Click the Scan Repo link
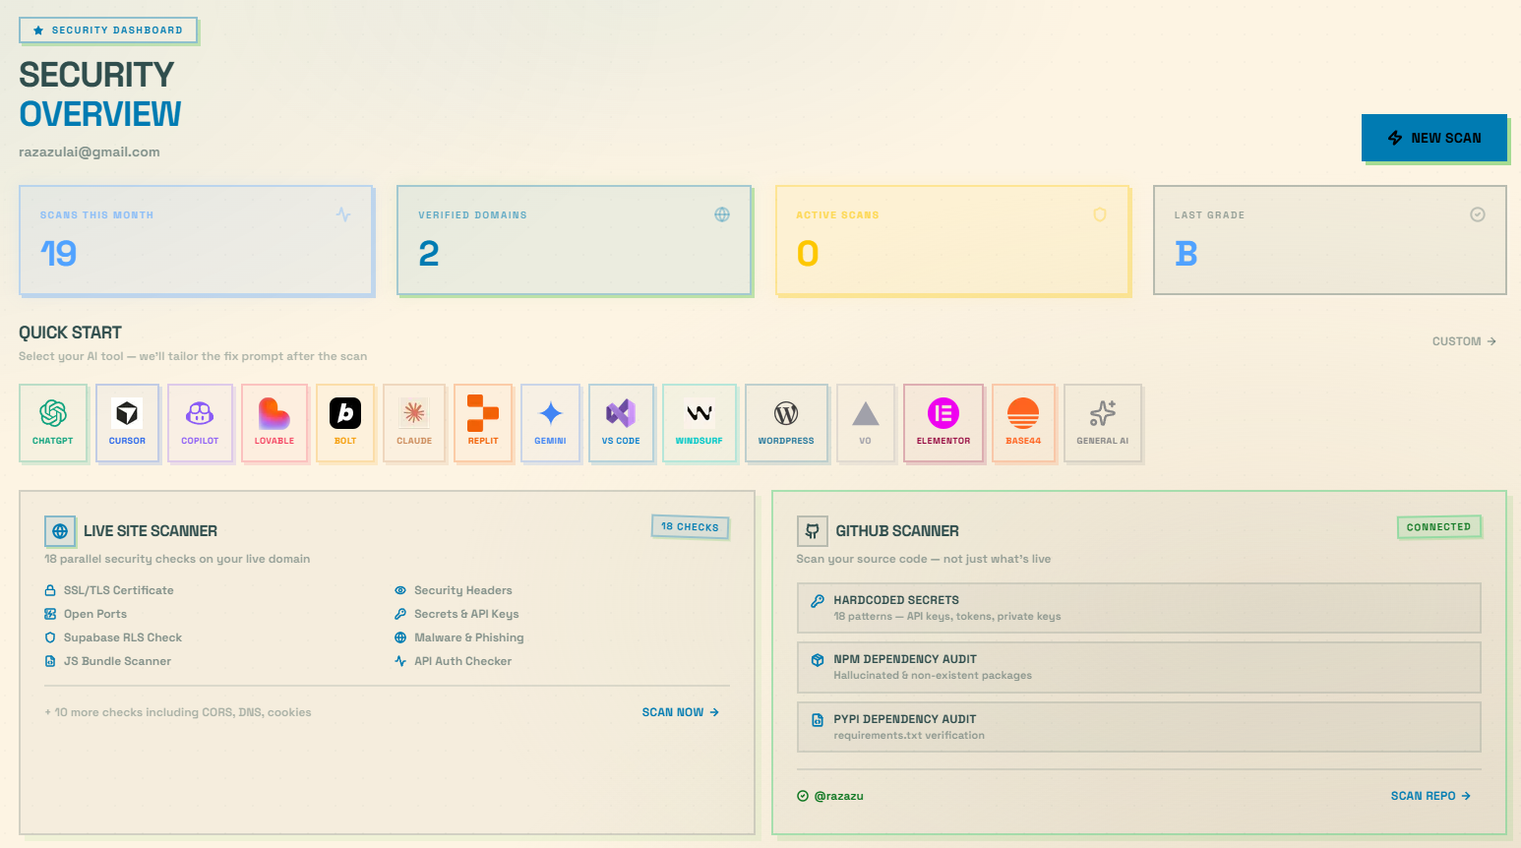 pos(1430,796)
